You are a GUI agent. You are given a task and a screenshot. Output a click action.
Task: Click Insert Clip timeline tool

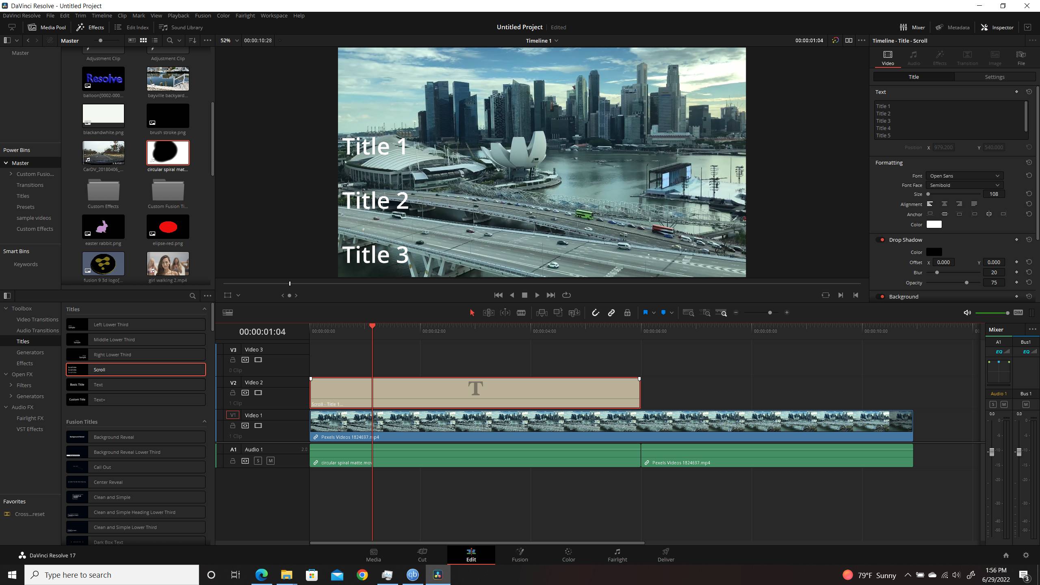tap(542, 312)
